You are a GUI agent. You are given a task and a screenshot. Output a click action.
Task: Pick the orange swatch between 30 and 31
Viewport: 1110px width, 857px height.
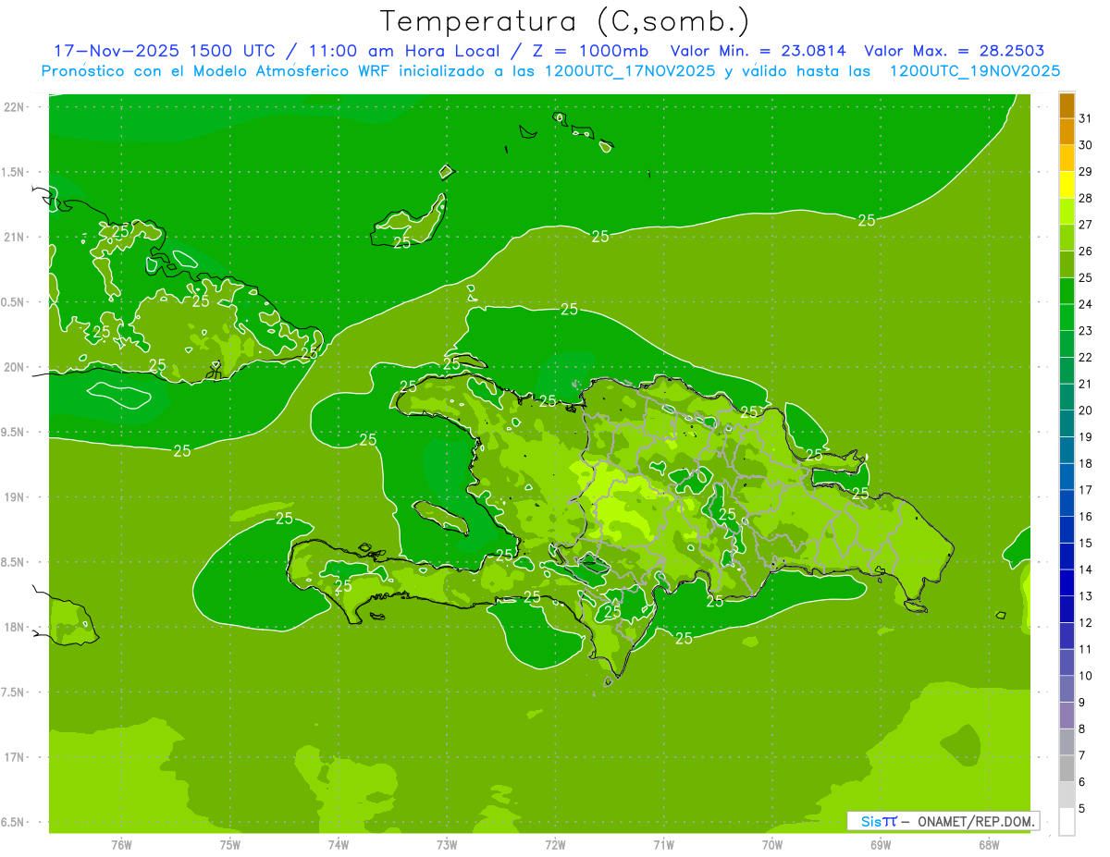tap(1067, 131)
